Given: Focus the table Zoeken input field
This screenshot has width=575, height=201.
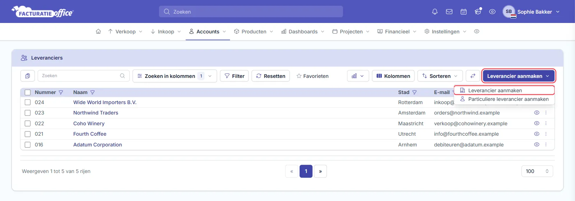Looking at the screenshot, I should [x=83, y=76].
